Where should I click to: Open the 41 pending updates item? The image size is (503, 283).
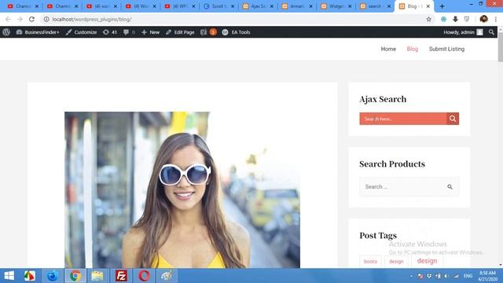point(110,32)
